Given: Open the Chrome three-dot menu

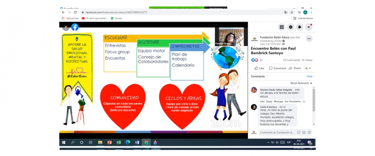Looking at the screenshot, I should coord(311,12).
